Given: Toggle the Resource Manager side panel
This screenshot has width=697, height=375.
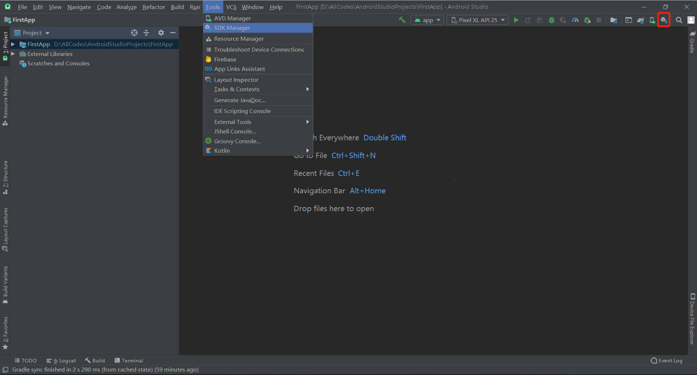Looking at the screenshot, I should pos(5,100).
